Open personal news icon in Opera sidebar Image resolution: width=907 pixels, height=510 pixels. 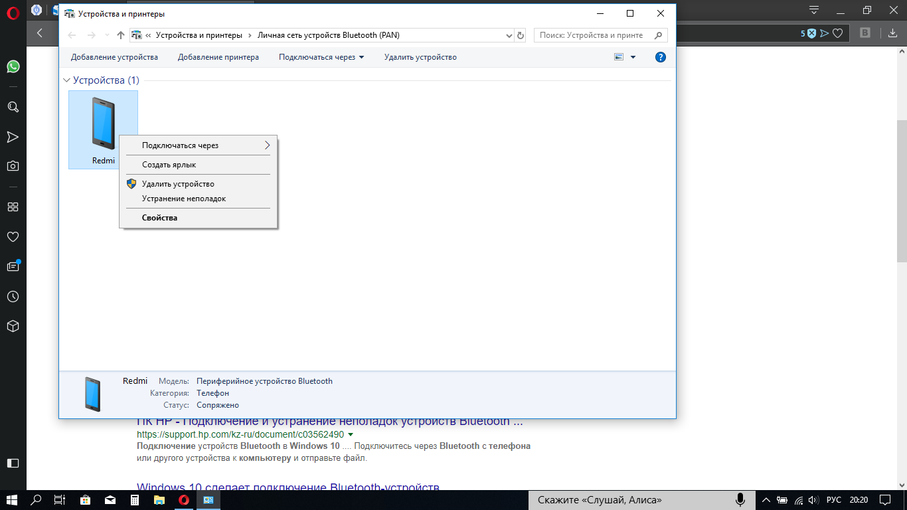tap(13, 266)
